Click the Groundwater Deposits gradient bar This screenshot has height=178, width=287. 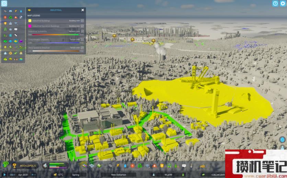pos(56,43)
